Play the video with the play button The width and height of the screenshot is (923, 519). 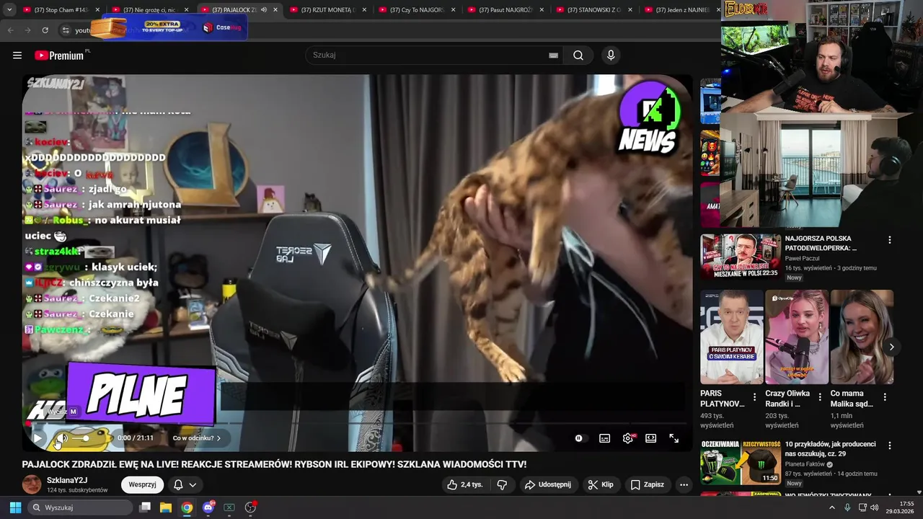pos(37,438)
